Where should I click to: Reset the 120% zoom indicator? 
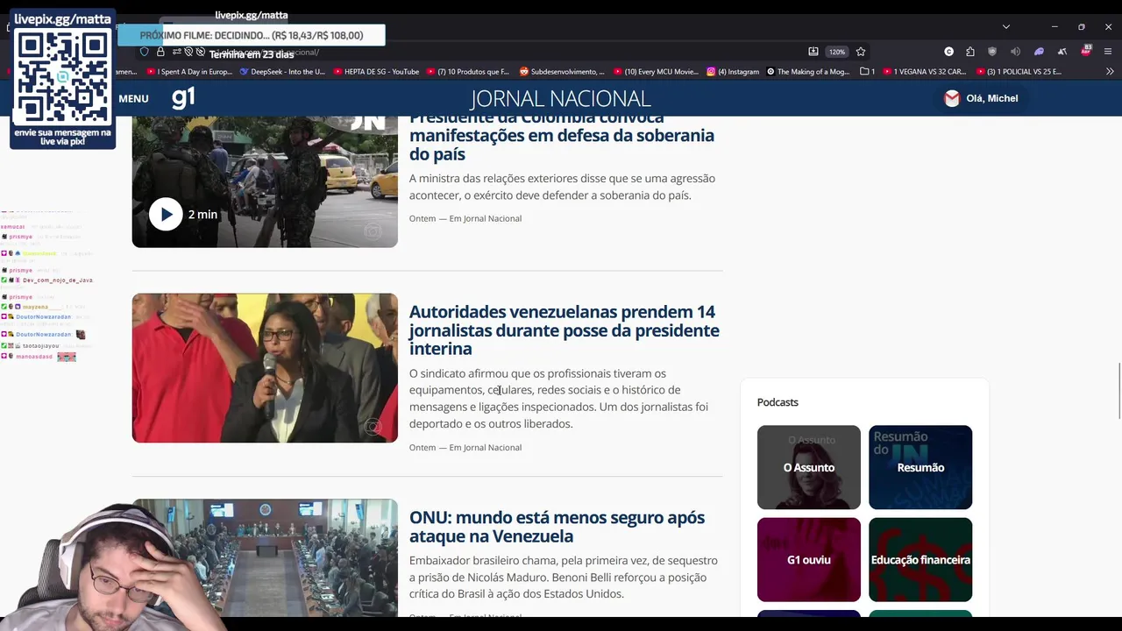click(x=837, y=52)
